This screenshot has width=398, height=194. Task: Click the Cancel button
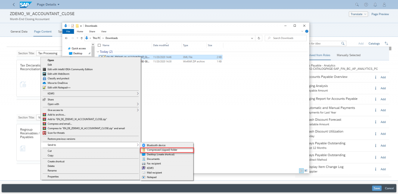tap(389, 188)
